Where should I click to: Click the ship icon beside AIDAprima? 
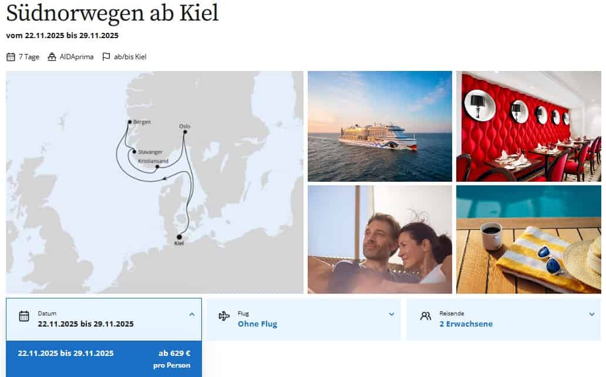pos(52,57)
